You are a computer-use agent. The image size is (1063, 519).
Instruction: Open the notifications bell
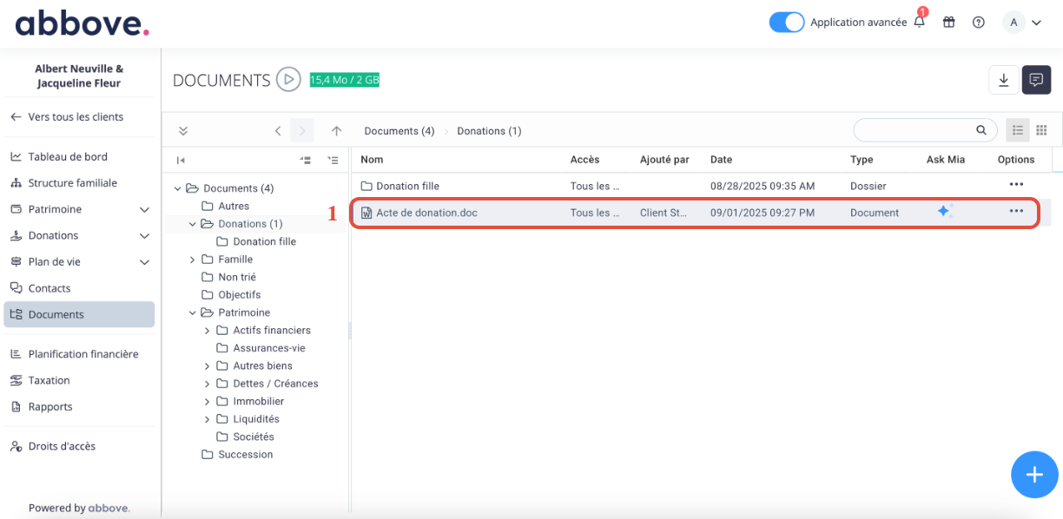coord(920,23)
